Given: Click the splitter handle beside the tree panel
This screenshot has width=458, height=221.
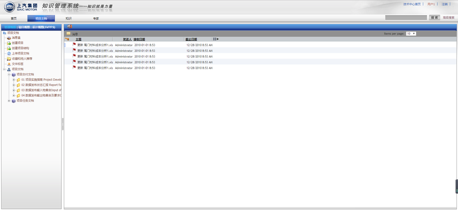Looking at the screenshot, I should [62, 124].
